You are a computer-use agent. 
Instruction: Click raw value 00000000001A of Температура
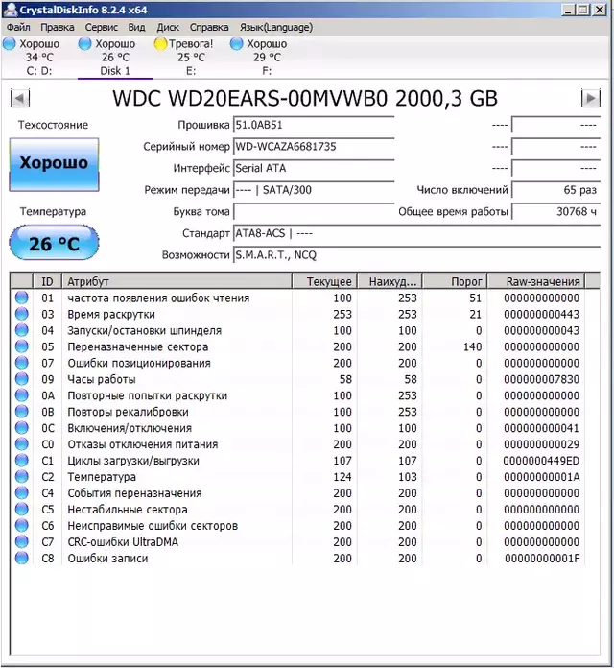(542, 477)
